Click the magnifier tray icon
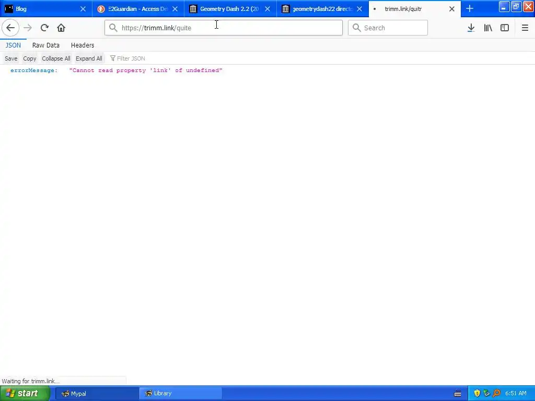Screen dimensions: 535x401 (x=497, y=393)
